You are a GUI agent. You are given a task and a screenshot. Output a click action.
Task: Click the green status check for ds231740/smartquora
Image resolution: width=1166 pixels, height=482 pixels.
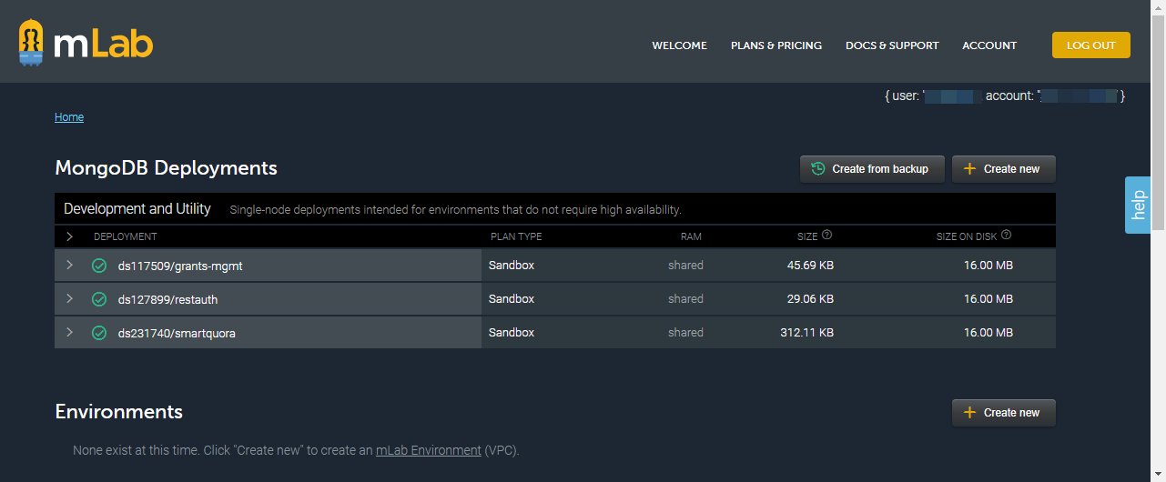99,333
